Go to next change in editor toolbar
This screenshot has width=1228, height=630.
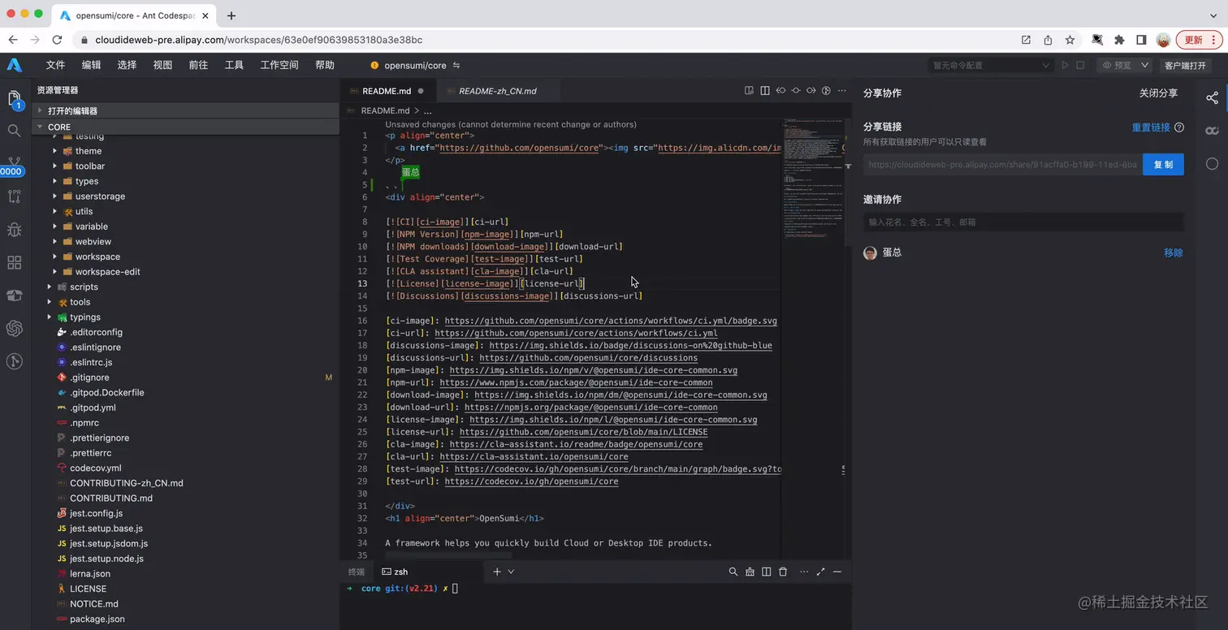(x=811, y=91)
